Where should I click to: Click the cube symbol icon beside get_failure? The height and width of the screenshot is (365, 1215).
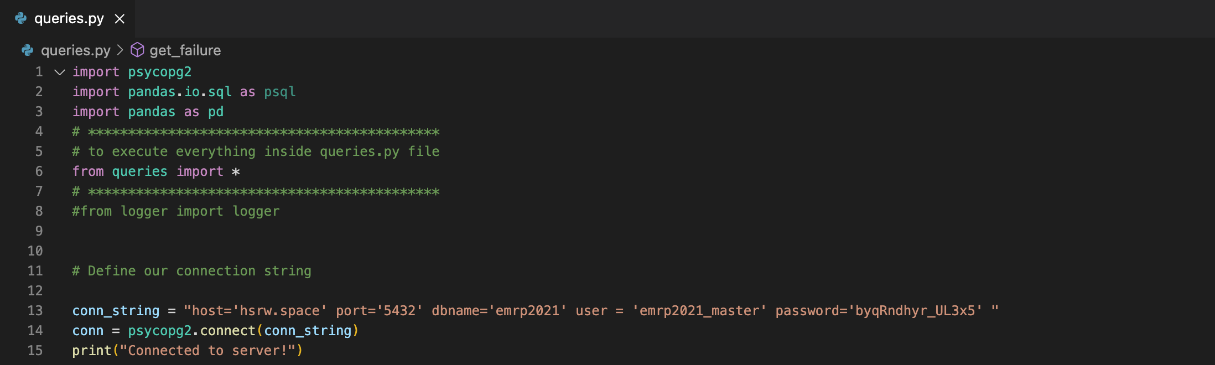click(137, 50)
